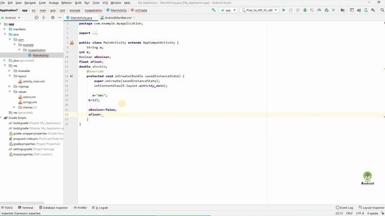The height and width of the screenshot is (216, 385).
Task: Click the Make Project hammer icon
Action: pos(214,10)
